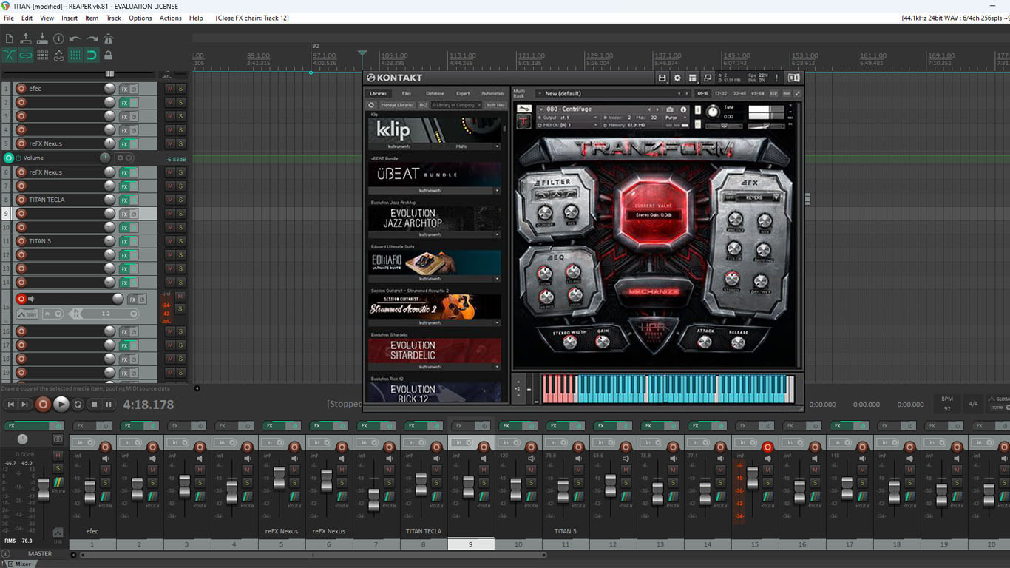The image size is (1010, 568).
Task: Toggle Kontakt browser panel icon
Action: tap(793, 78)
